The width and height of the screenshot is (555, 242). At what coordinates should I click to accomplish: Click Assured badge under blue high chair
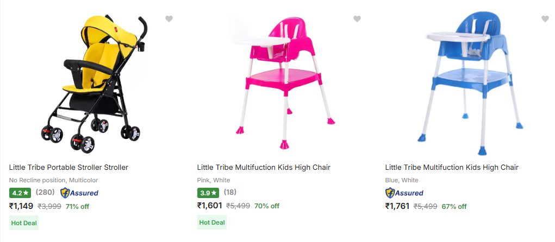pyautogui.click(x=404, y=193)
